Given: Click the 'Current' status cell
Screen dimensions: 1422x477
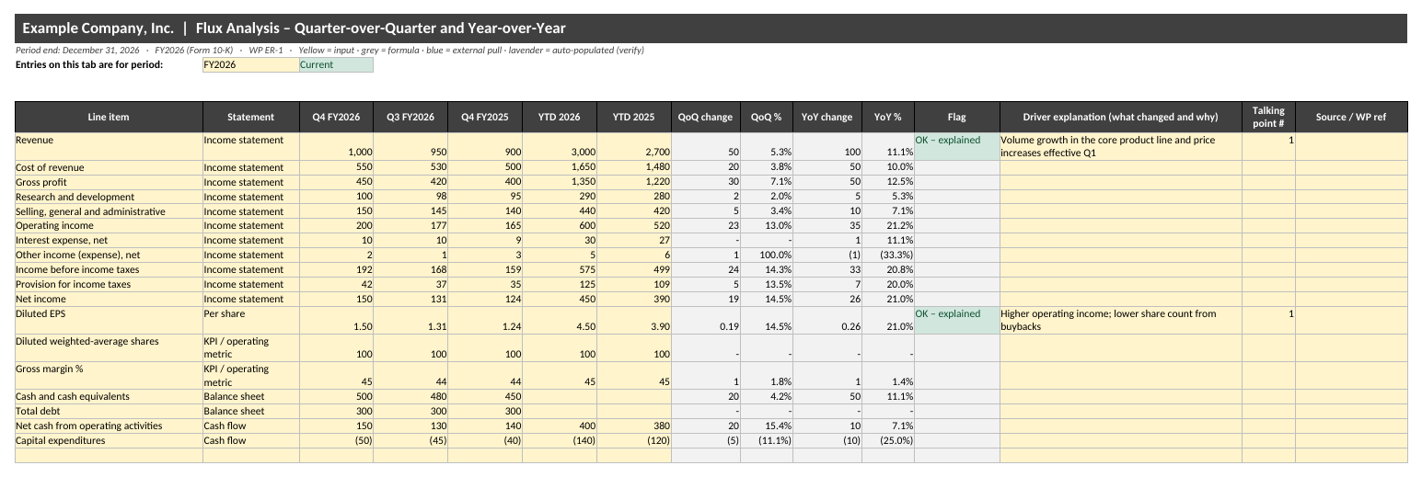Looking at the screenshot, I should (x=336, y=65).
